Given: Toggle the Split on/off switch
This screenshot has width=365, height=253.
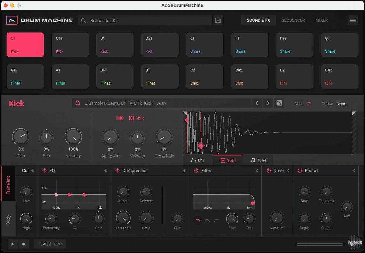Looking at the screenshot, I should click(120, 118).
